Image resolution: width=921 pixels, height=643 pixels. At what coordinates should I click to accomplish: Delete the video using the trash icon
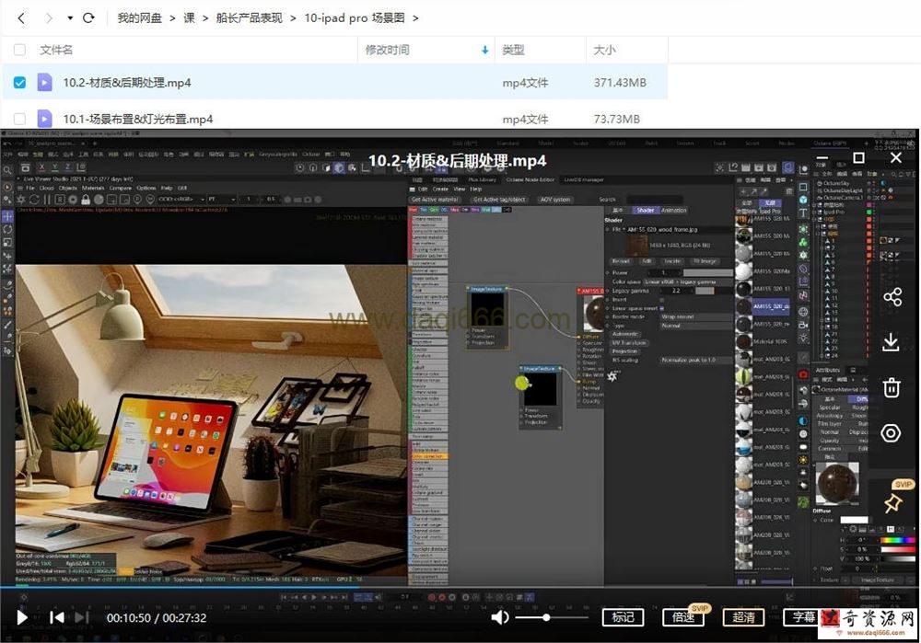(891, 387)
